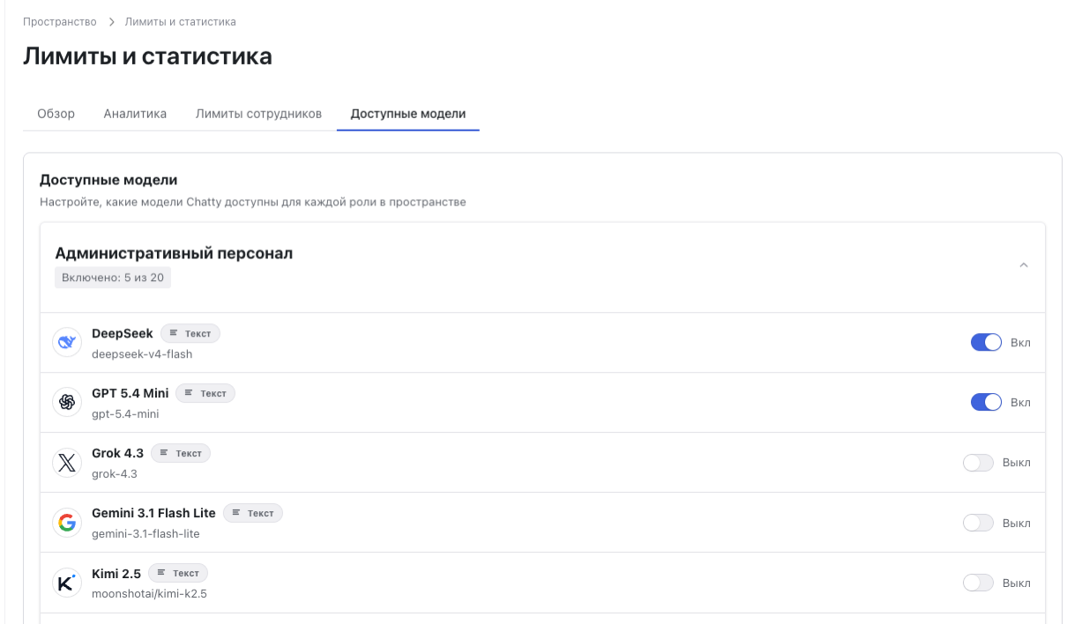Click the grok-4.3 model id text
Image resolution: width=1067 pixels, height=624 pixels.
coord(115,473)
